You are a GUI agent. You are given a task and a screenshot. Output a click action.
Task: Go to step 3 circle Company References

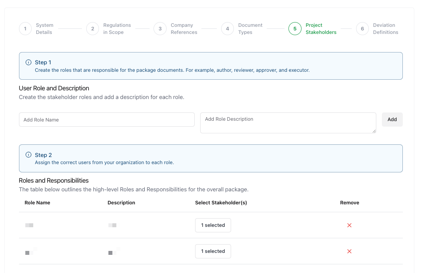160,29
